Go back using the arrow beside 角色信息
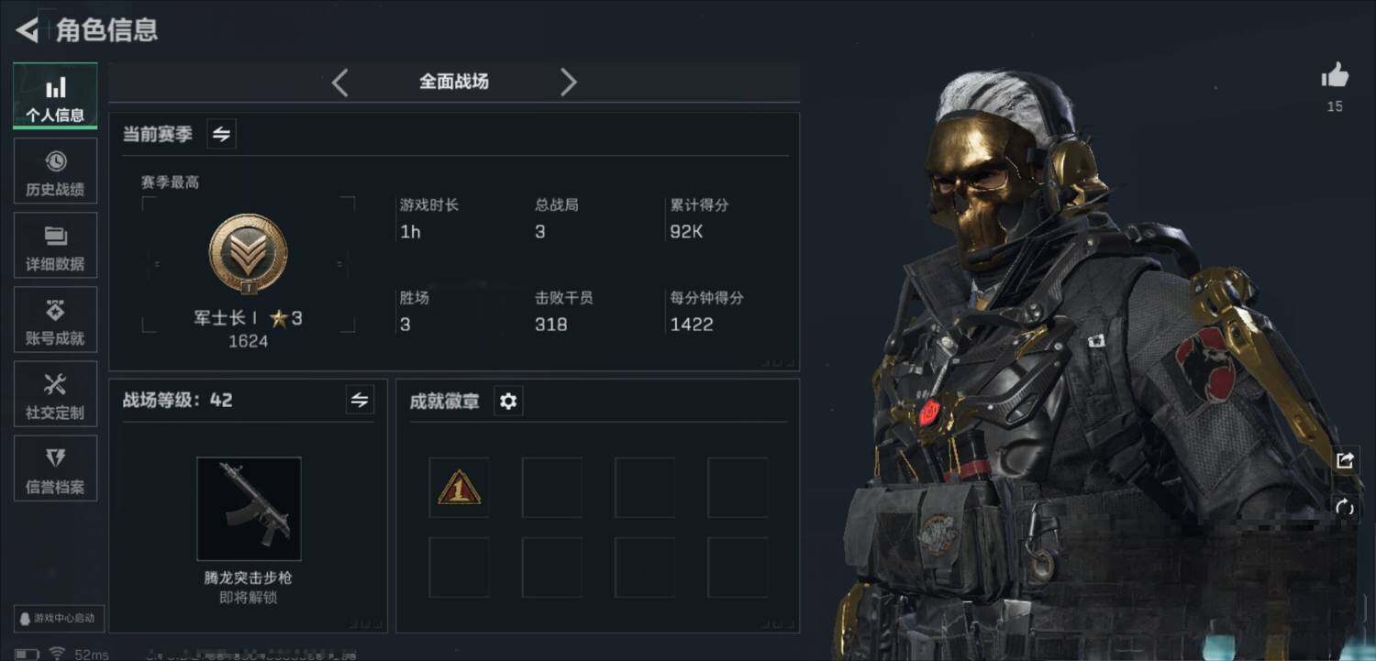Viewport: 1376px width, 661px height. click(x=28, y=30)
